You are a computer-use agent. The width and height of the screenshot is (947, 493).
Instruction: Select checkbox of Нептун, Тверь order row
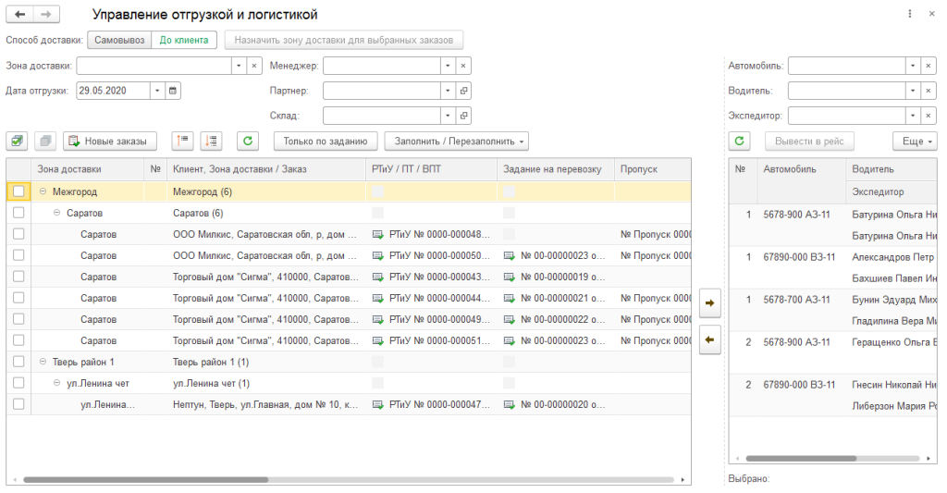point(18,404)
